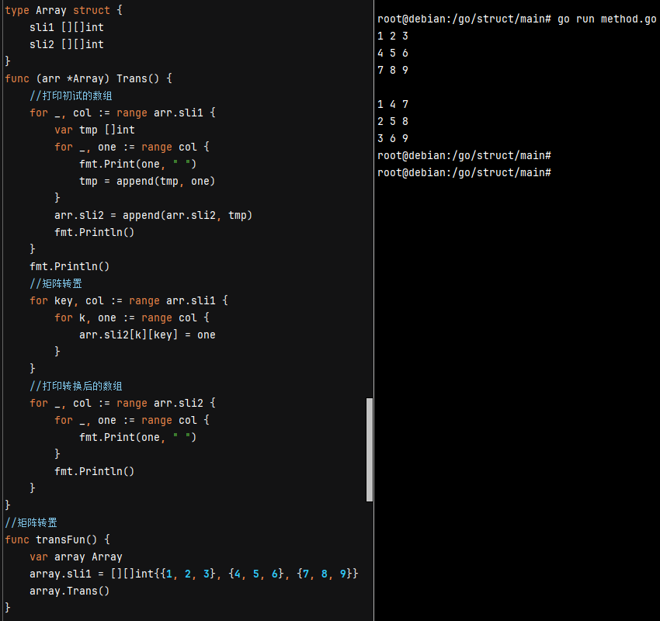The height and width of the screenshot is (621, 660).
Task: Click the last empty terminal prompt line
Action: click(464, 172)
